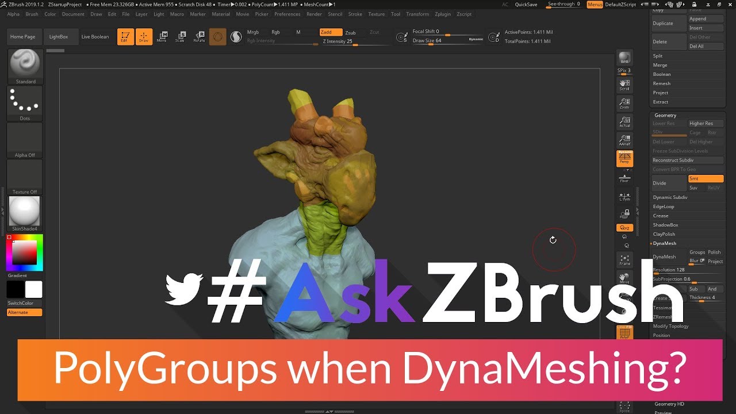Toggle the Floor grid button
Screen dimensions: 736x414
624,177
